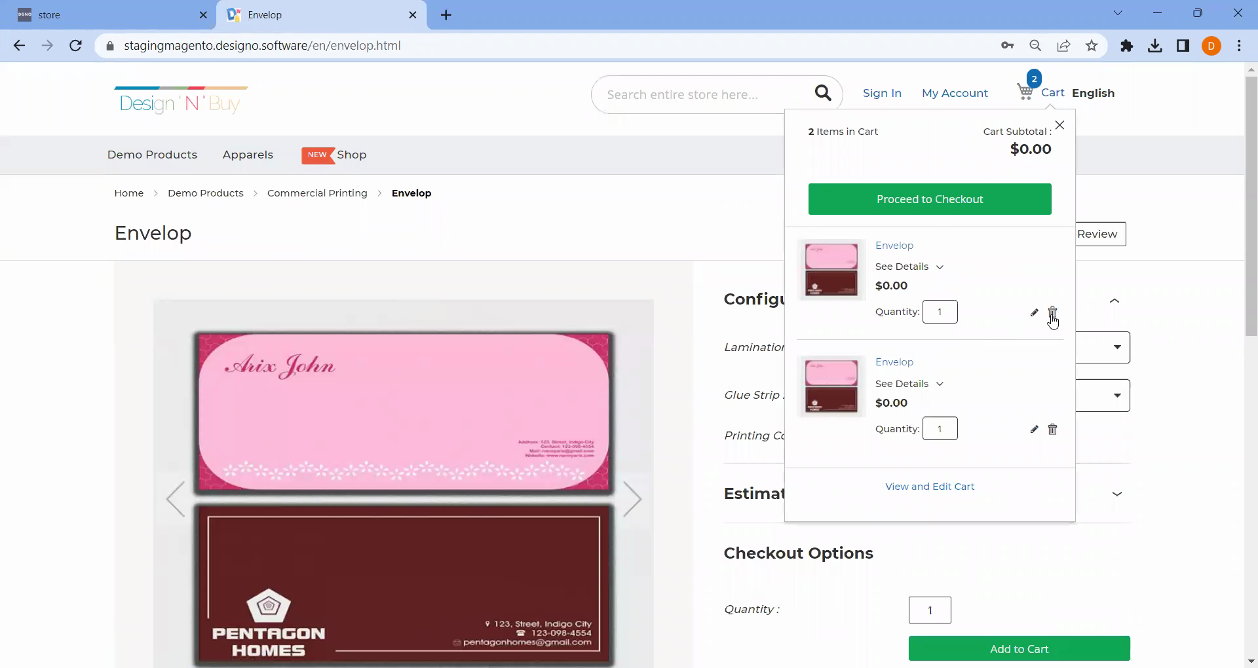
Task: Show next product image with right arrow
Action: click(x=632, y=499)
